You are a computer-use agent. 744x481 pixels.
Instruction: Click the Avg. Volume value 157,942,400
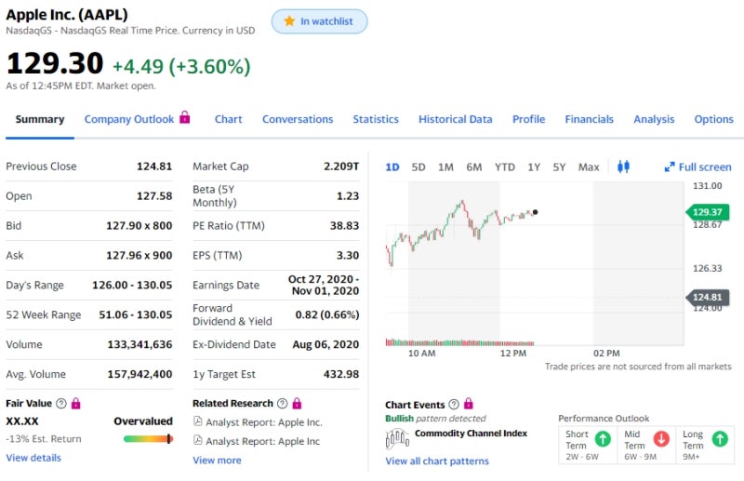tap(139, 374)
